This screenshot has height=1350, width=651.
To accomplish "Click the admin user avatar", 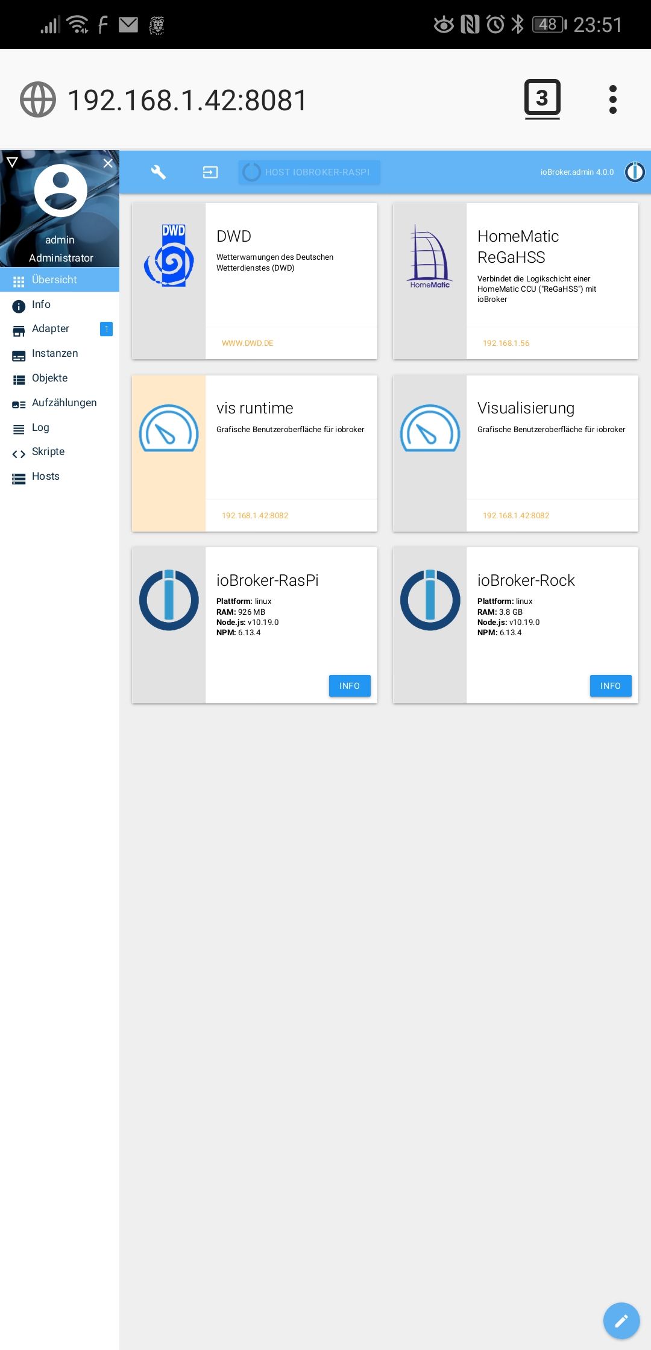I will [x=60, y=190].
